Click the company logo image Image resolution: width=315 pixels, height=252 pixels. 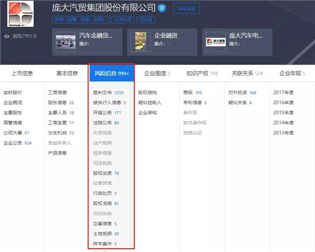(20, 13)
